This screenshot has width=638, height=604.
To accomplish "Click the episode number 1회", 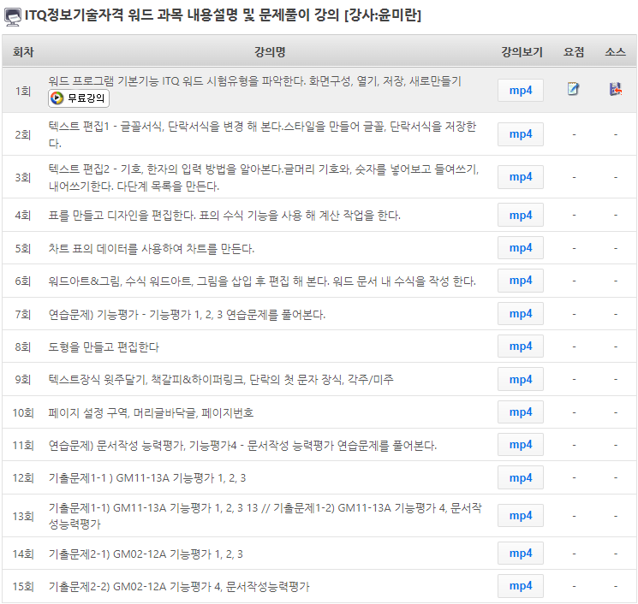I will tap(23, 91).
